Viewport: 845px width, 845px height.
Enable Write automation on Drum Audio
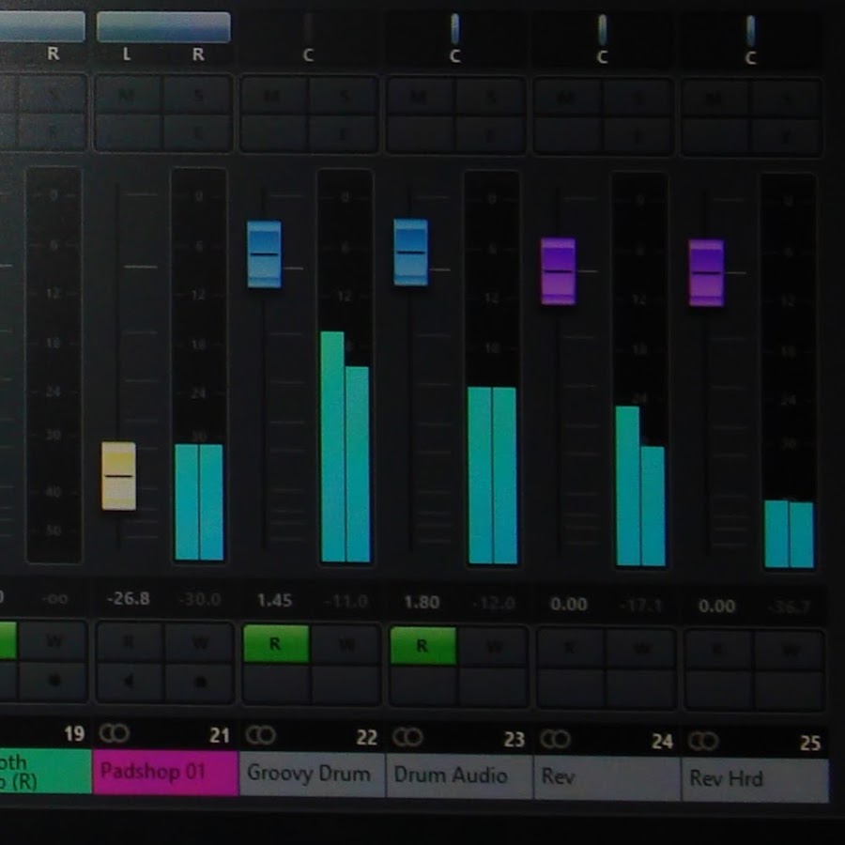(493, 646)
